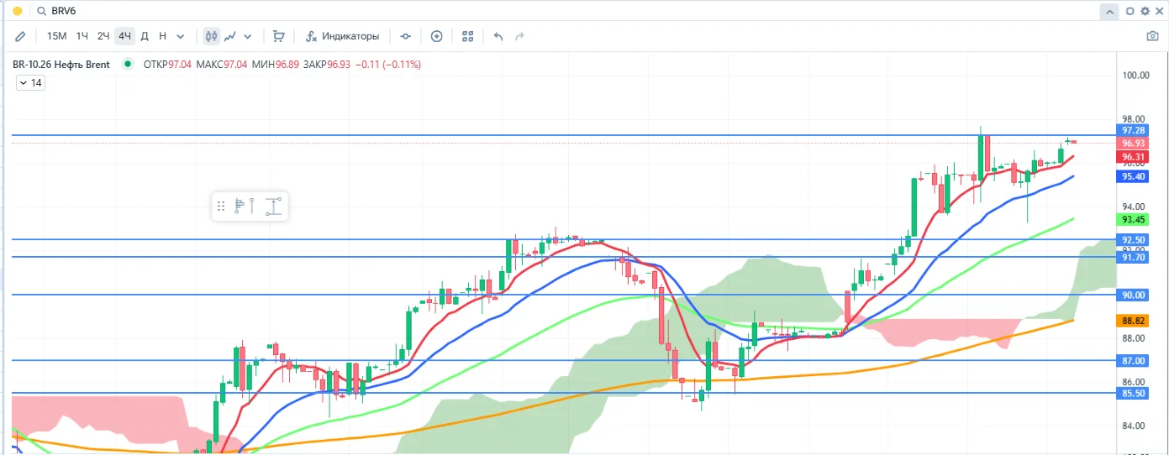
Task: Switch to candlestick chart type
Action: (x=211, y=36)
